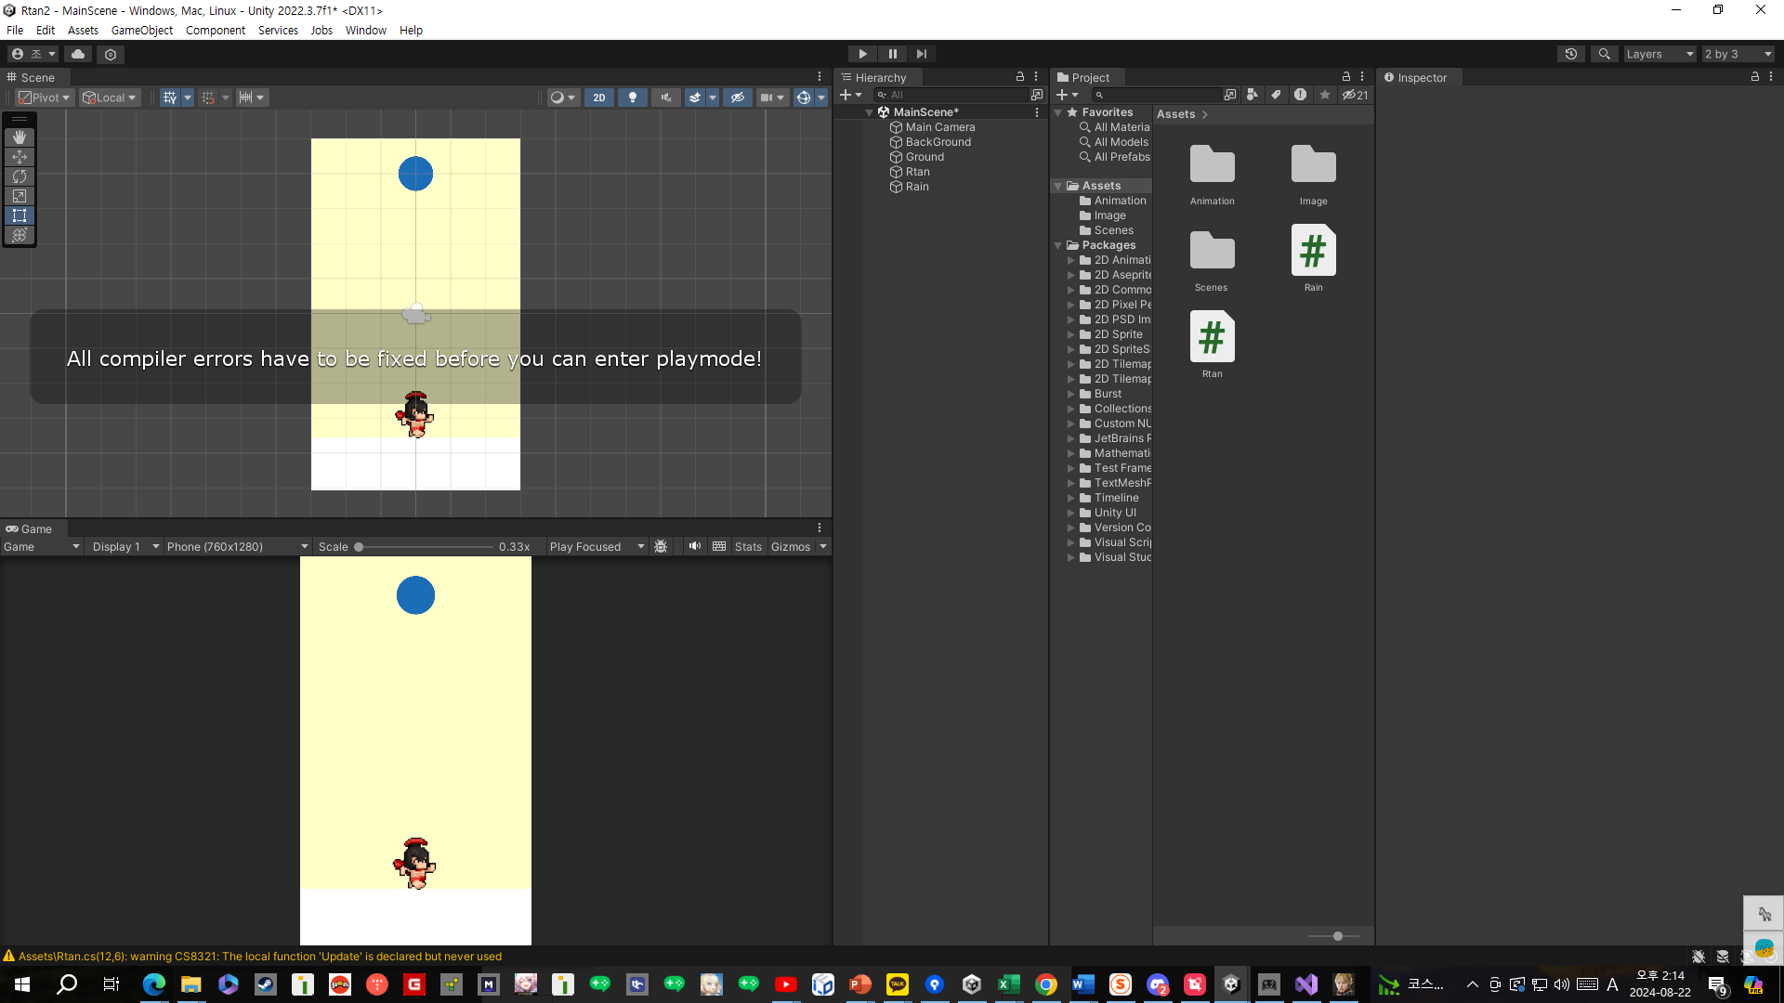Open the Scene view more options menu
1784x1003 pixels.
coord(820,77)
